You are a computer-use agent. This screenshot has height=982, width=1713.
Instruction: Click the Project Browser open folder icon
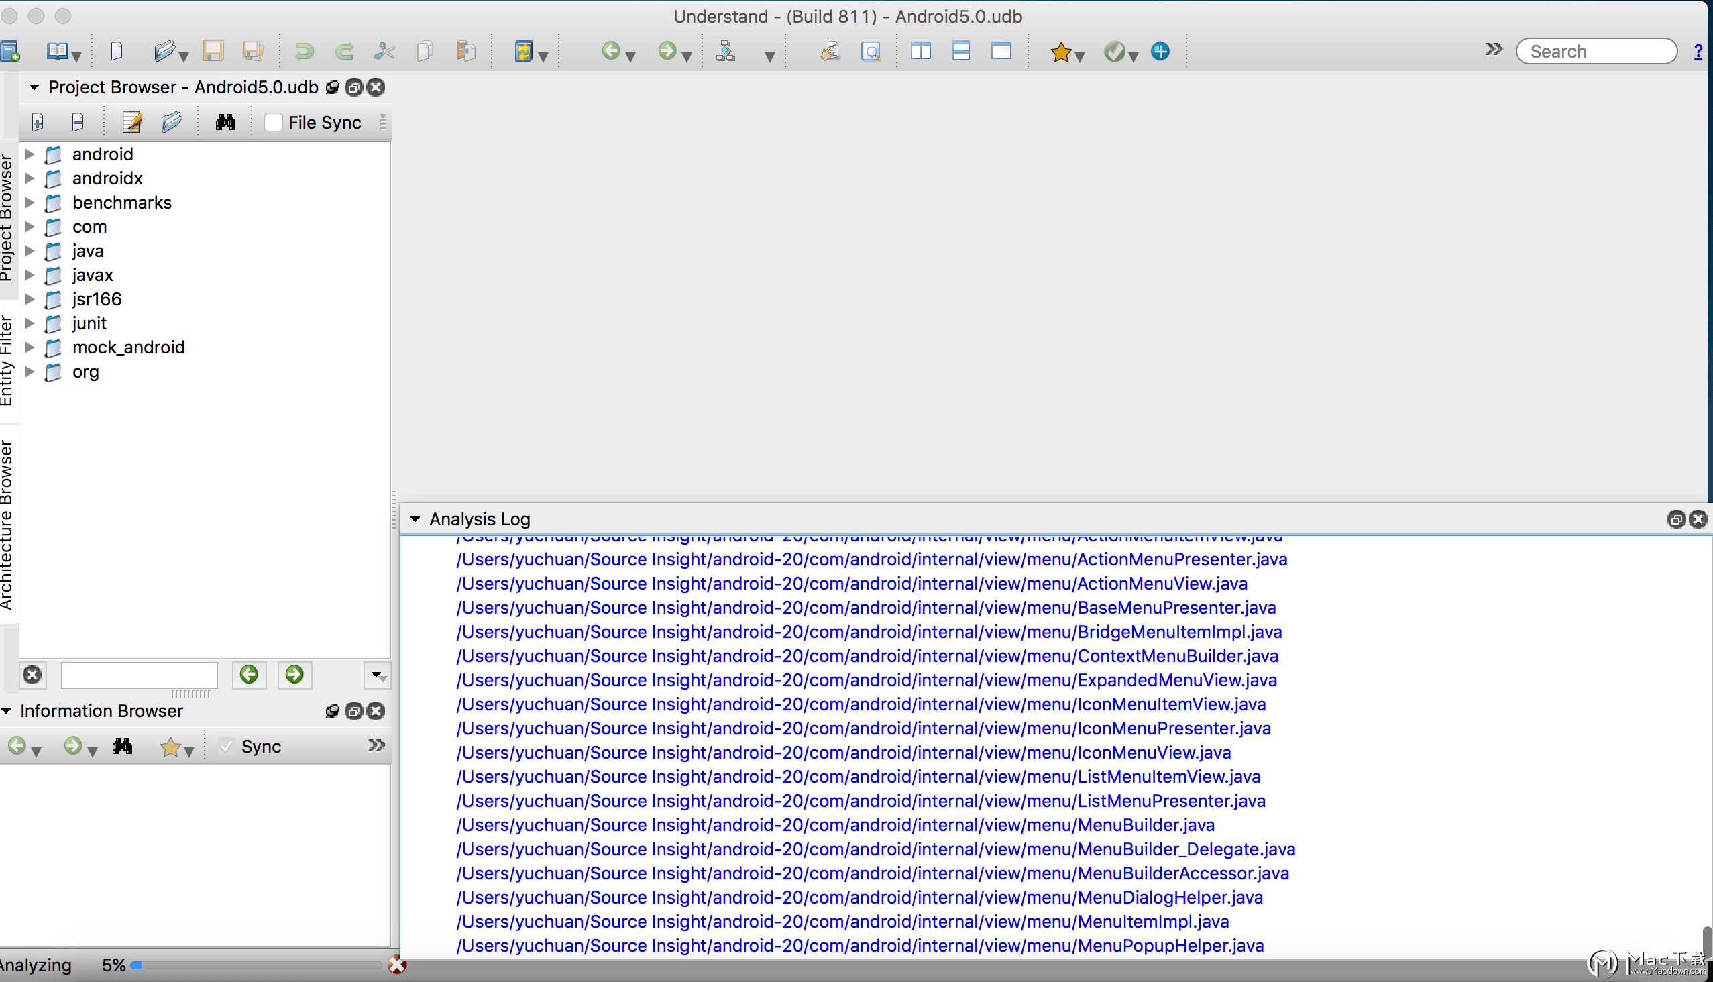tap(171, 122)
